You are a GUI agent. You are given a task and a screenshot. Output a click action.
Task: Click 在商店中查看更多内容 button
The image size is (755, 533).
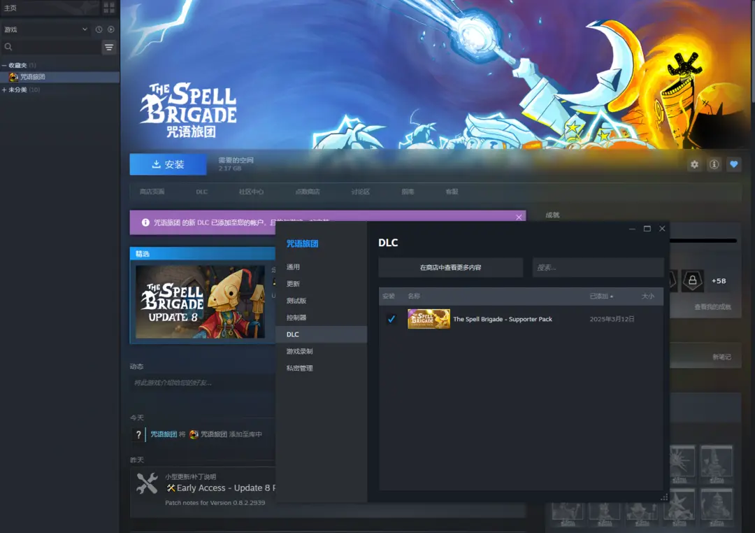tap(451, 267)
